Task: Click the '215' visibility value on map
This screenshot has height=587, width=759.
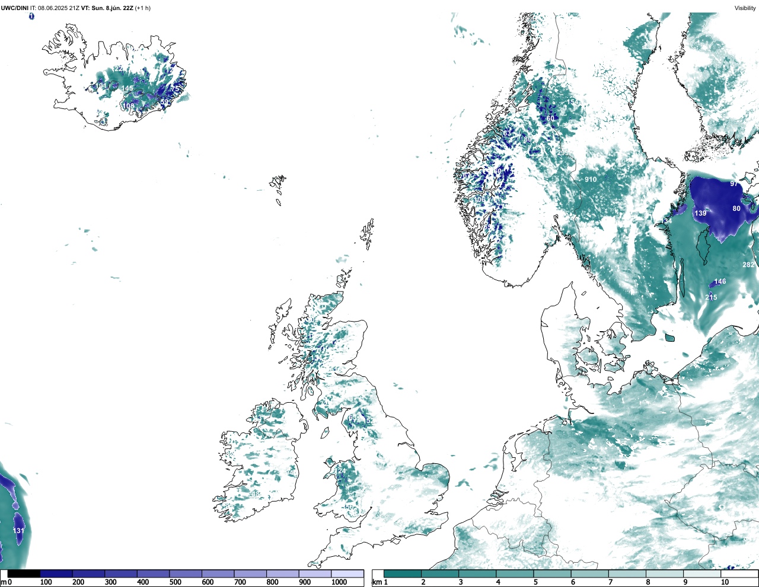Action: [712, 297]
